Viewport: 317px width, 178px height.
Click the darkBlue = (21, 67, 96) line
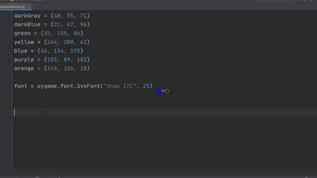(52, 25)
